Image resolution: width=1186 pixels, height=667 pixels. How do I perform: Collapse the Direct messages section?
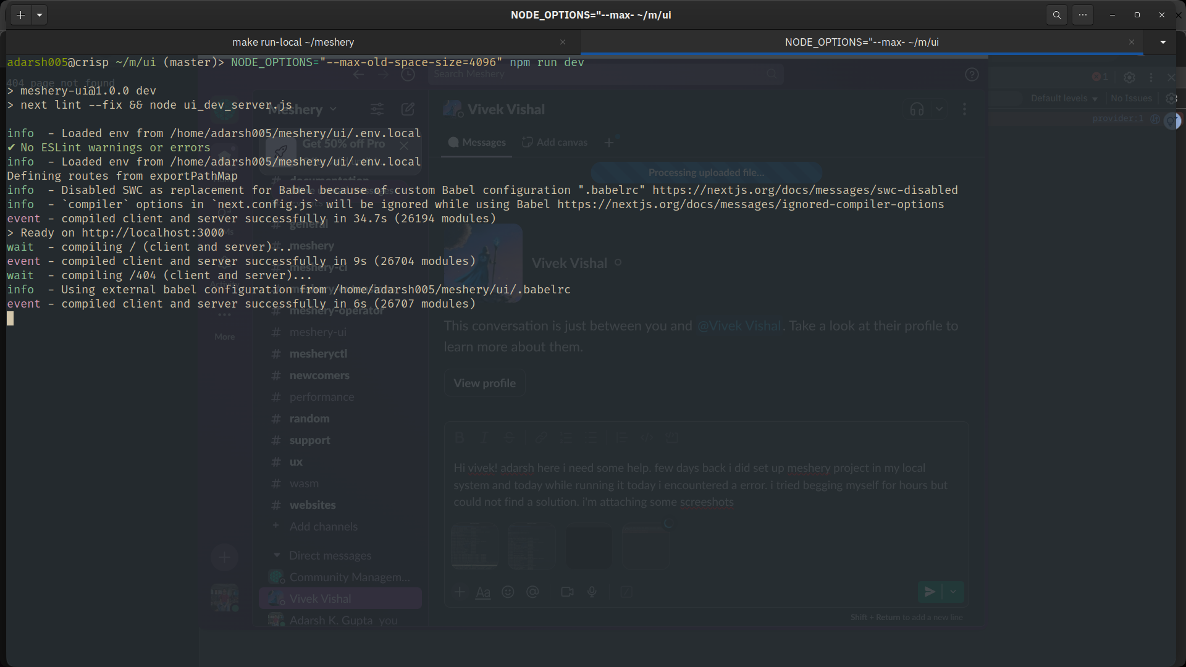[x=277, y=555]
